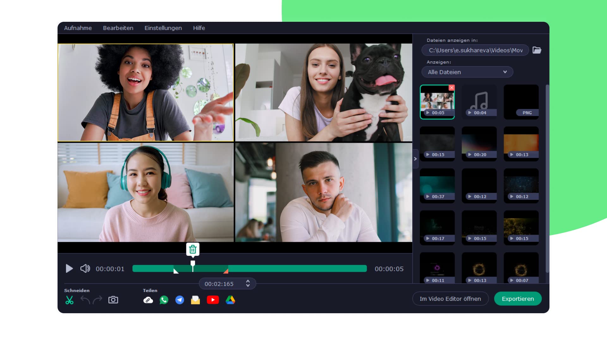Upload to YouTube
The width and height of the screenshot is (607, 341).
pos(213,300)
